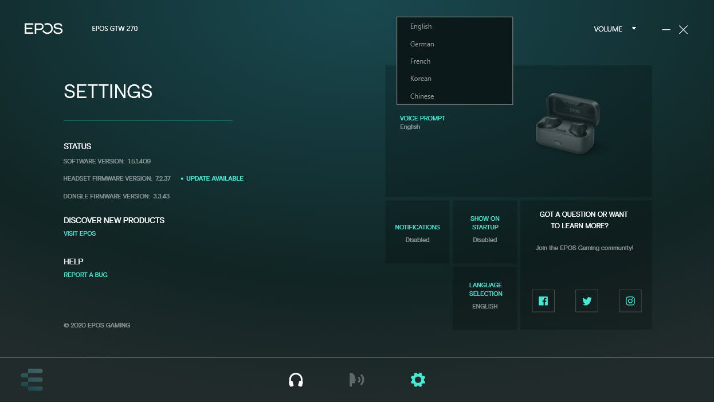Choose French from the language list

tap(454, 61)
